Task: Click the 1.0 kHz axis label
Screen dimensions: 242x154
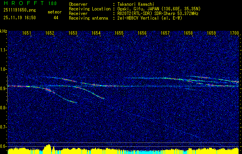Action: coord(3,69)
